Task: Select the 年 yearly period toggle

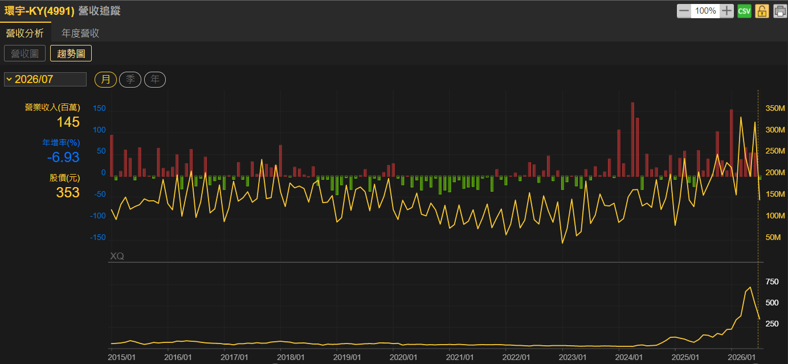Action: tap(155, 80)
